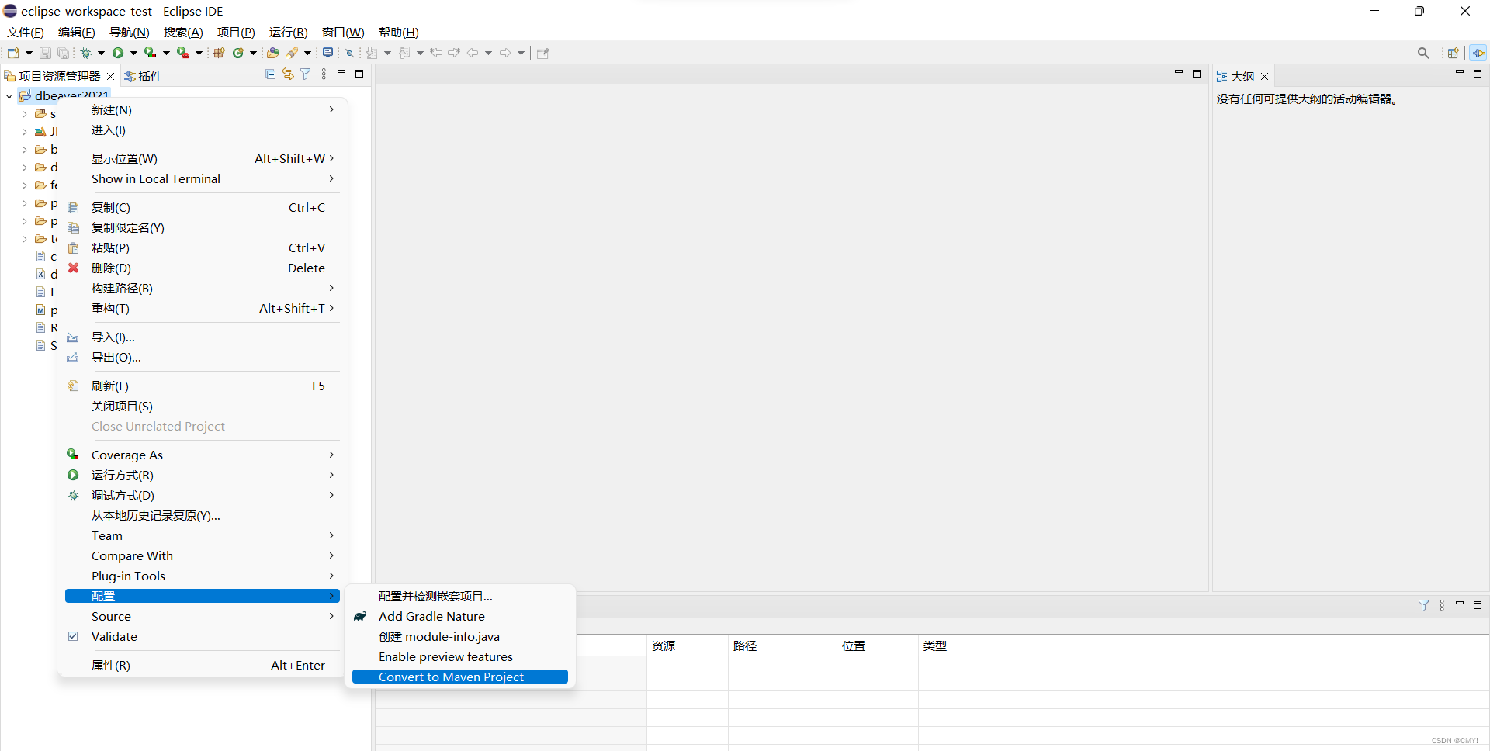Select the Debug toolbar icon
The width and height of the screenshot is (1490, 751).
tap(85, 52)
